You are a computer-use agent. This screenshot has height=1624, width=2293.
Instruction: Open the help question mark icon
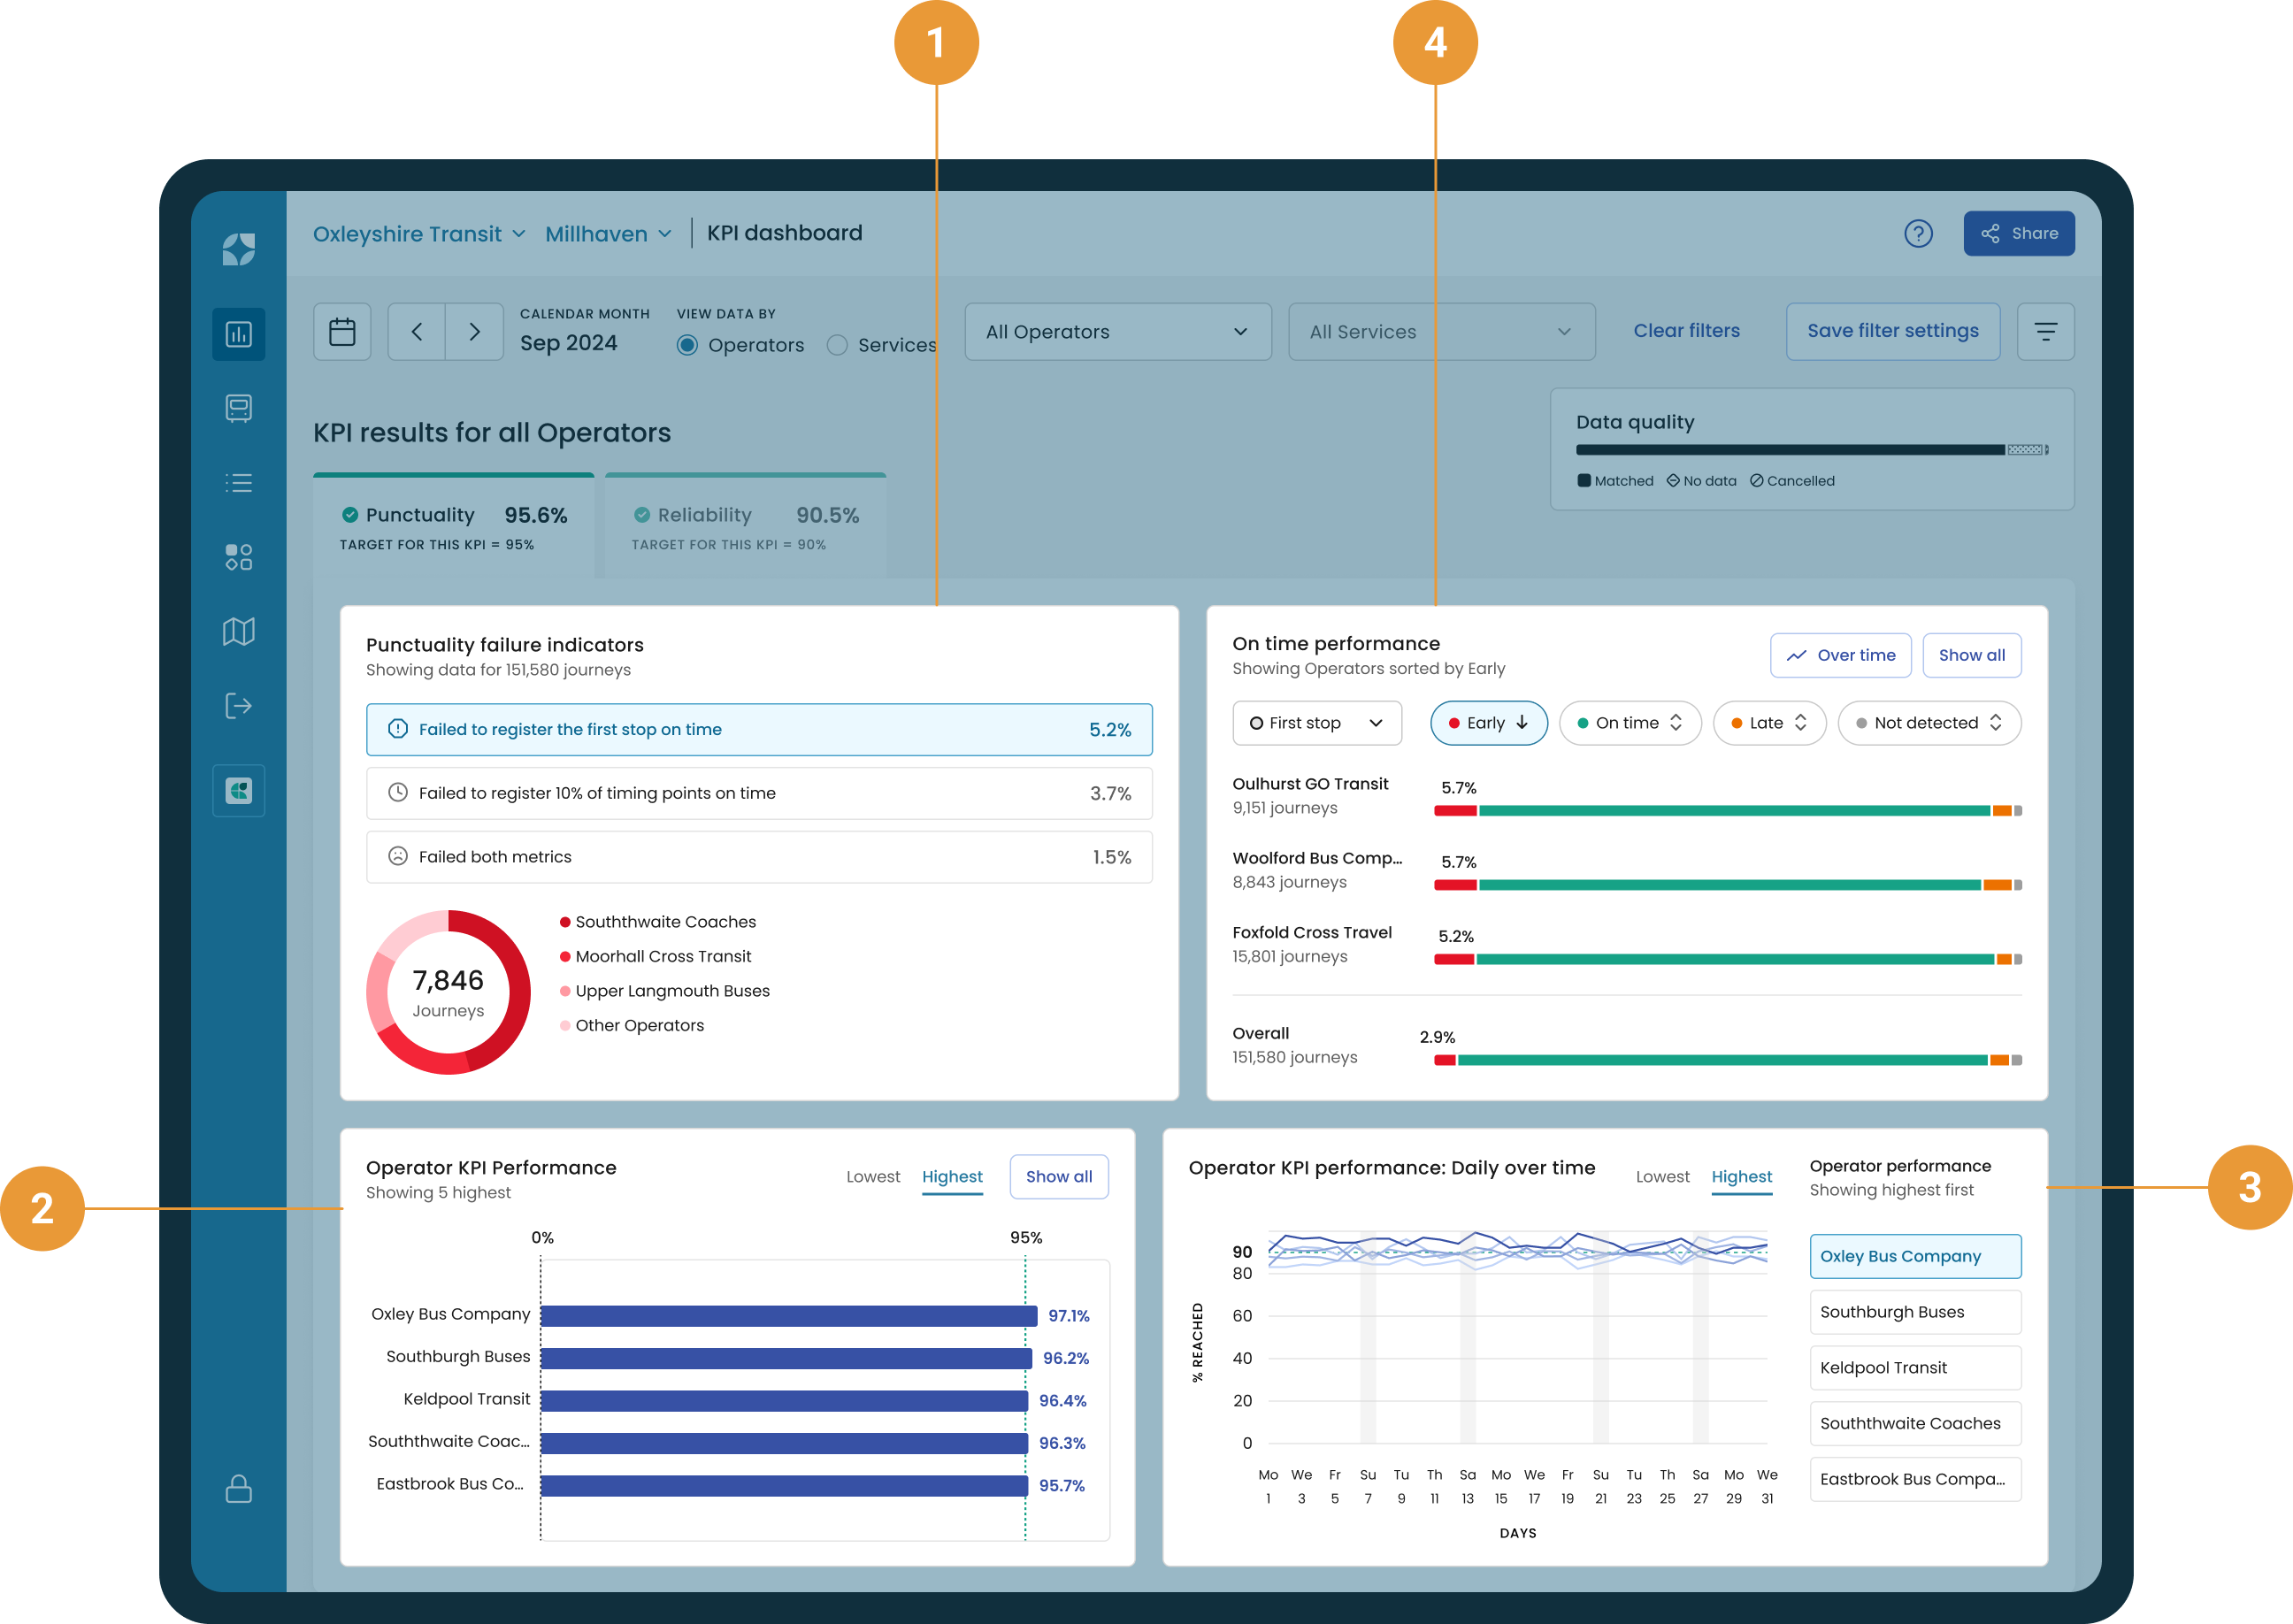[1917, 234]
